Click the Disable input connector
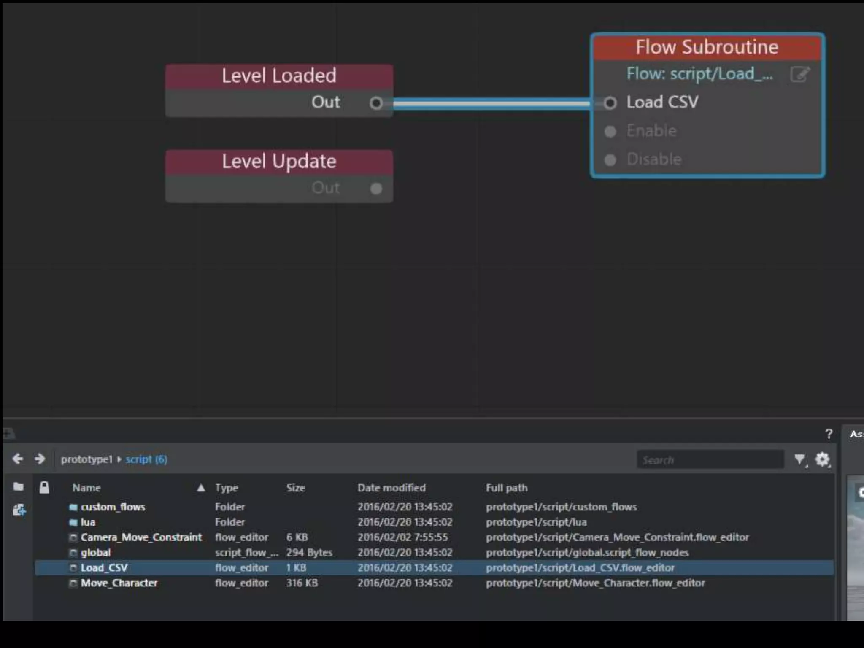 pos(610,160)
